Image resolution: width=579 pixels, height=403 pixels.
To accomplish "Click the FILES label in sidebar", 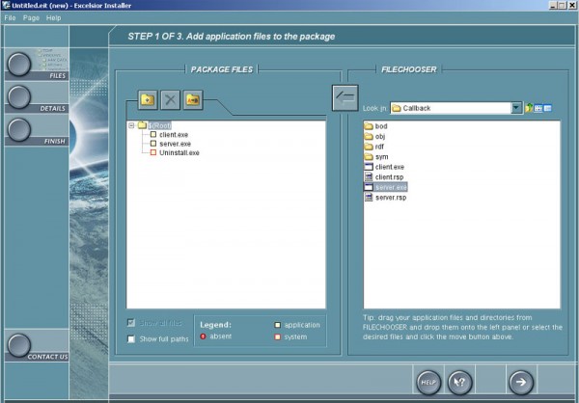I will pyautogui.click(x=58, y=75).
